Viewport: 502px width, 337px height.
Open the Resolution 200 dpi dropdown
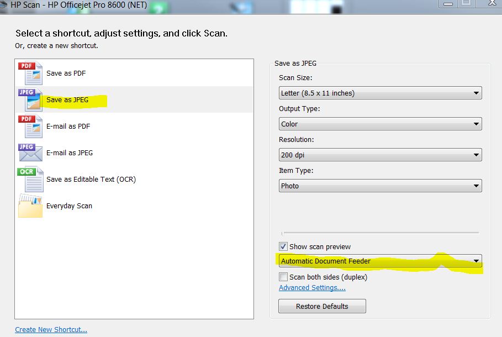coord(380,155)
